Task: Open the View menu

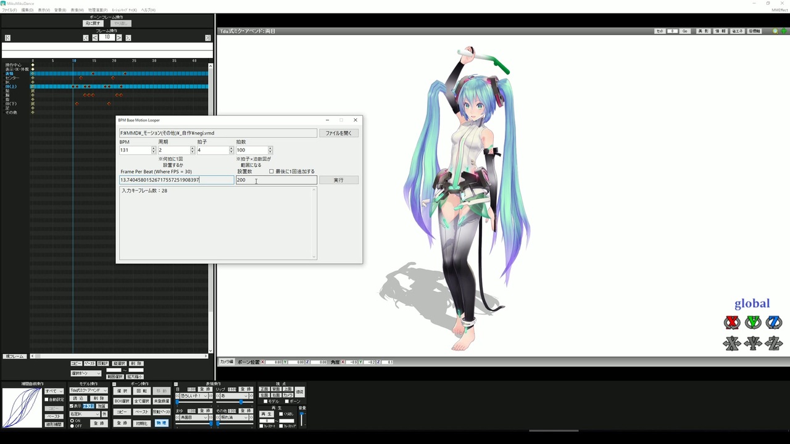Action: (x=44, y=10)
